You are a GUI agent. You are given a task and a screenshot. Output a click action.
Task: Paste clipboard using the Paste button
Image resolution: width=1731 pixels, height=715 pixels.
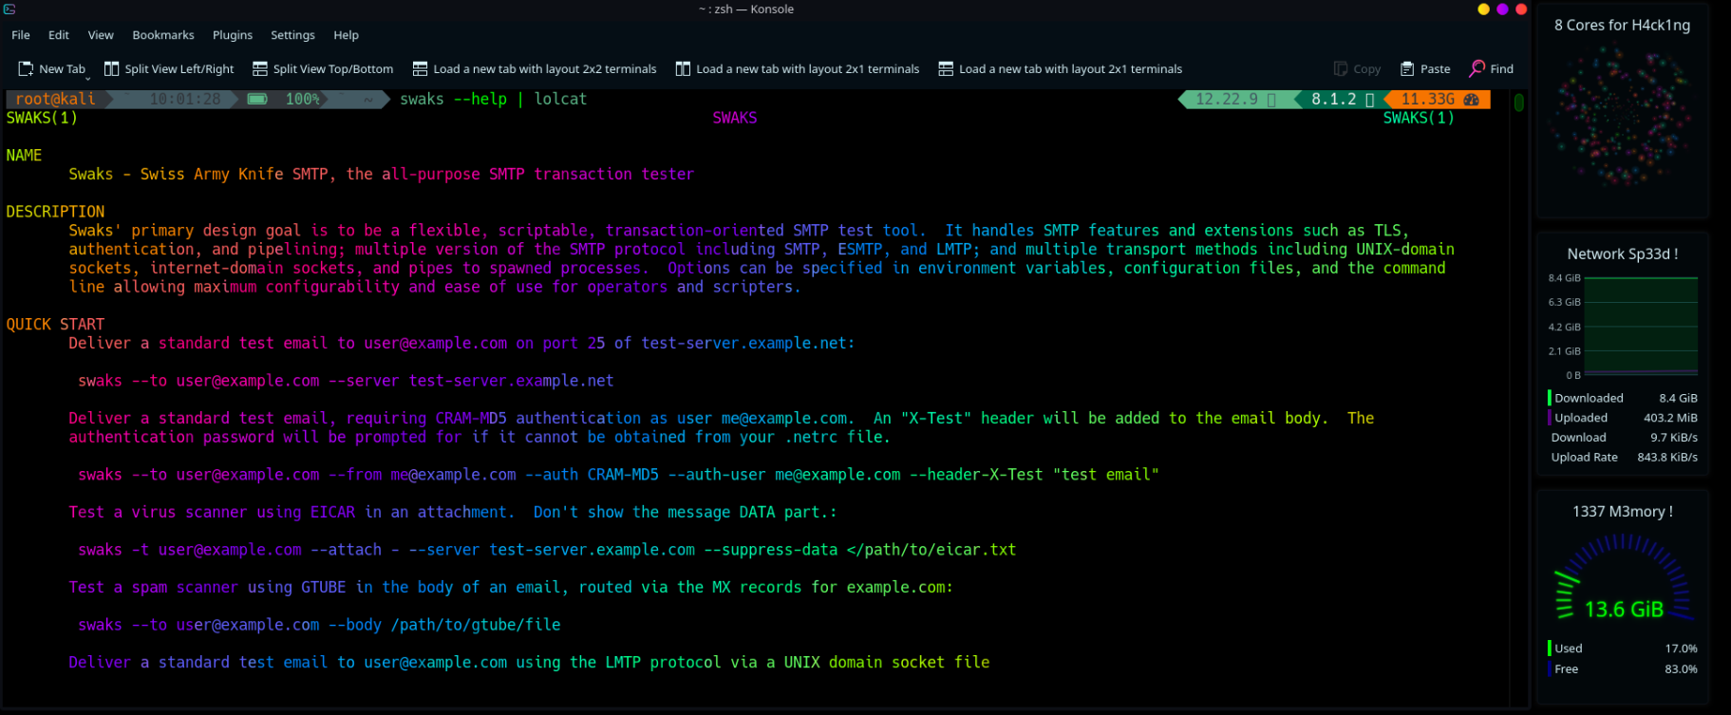click(1425, 68)
